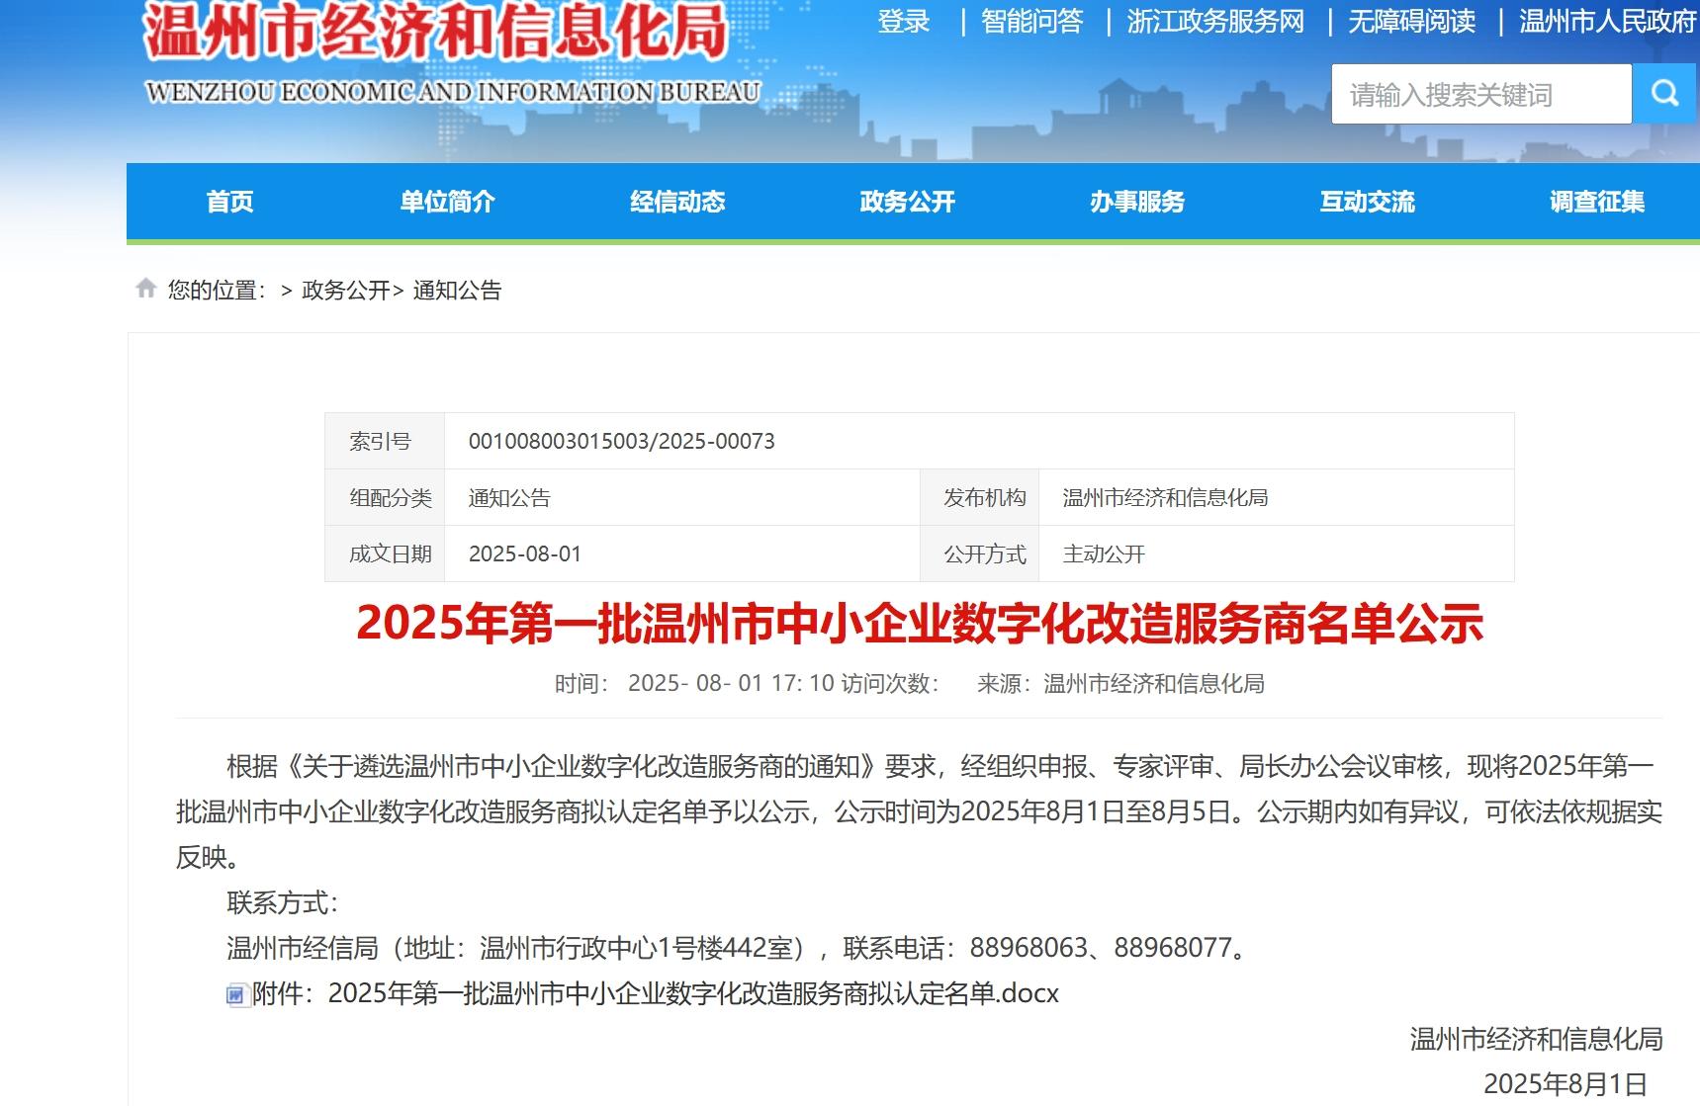Click the 登录 login link
Image resolution: width=1700 pixels, height=1106 pixels.
click(904, 22)
